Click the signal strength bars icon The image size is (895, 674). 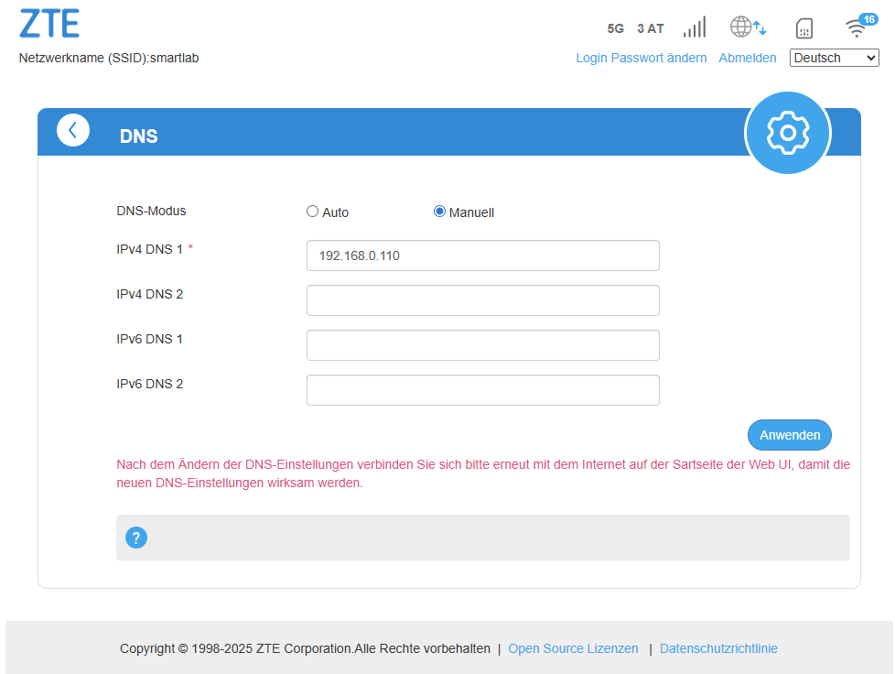click(695, 27)
